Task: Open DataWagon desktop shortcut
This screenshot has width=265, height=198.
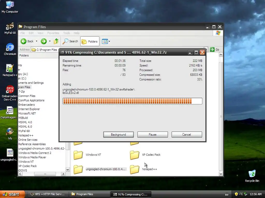Action: pyautogui.click(x=10, y=112)
